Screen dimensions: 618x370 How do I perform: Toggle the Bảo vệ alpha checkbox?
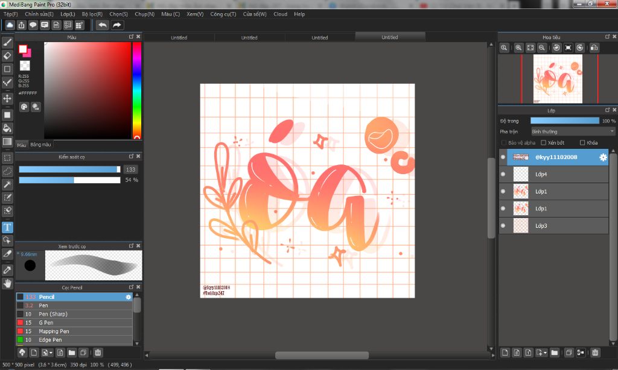[504, 142]
